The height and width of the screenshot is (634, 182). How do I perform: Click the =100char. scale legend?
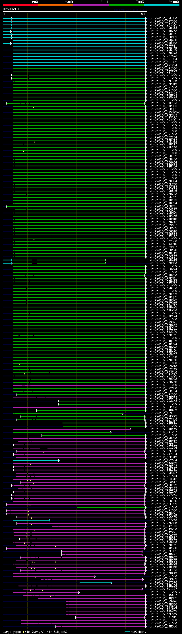[135, 632]
